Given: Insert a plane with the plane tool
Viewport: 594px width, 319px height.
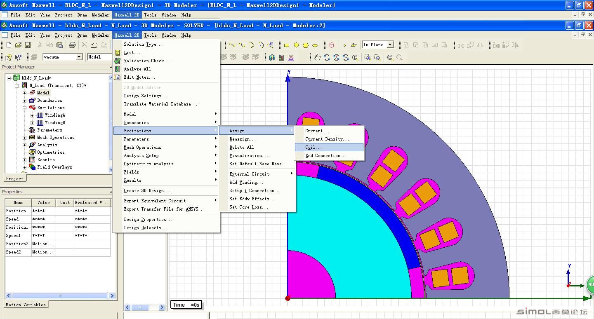Looking at the screenshot, I should coord(354,45).
